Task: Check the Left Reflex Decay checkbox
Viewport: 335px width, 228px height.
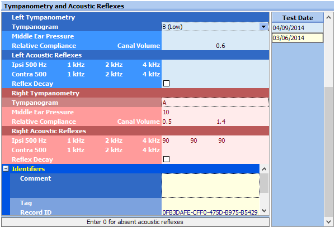Action: [x=166, y=83]
